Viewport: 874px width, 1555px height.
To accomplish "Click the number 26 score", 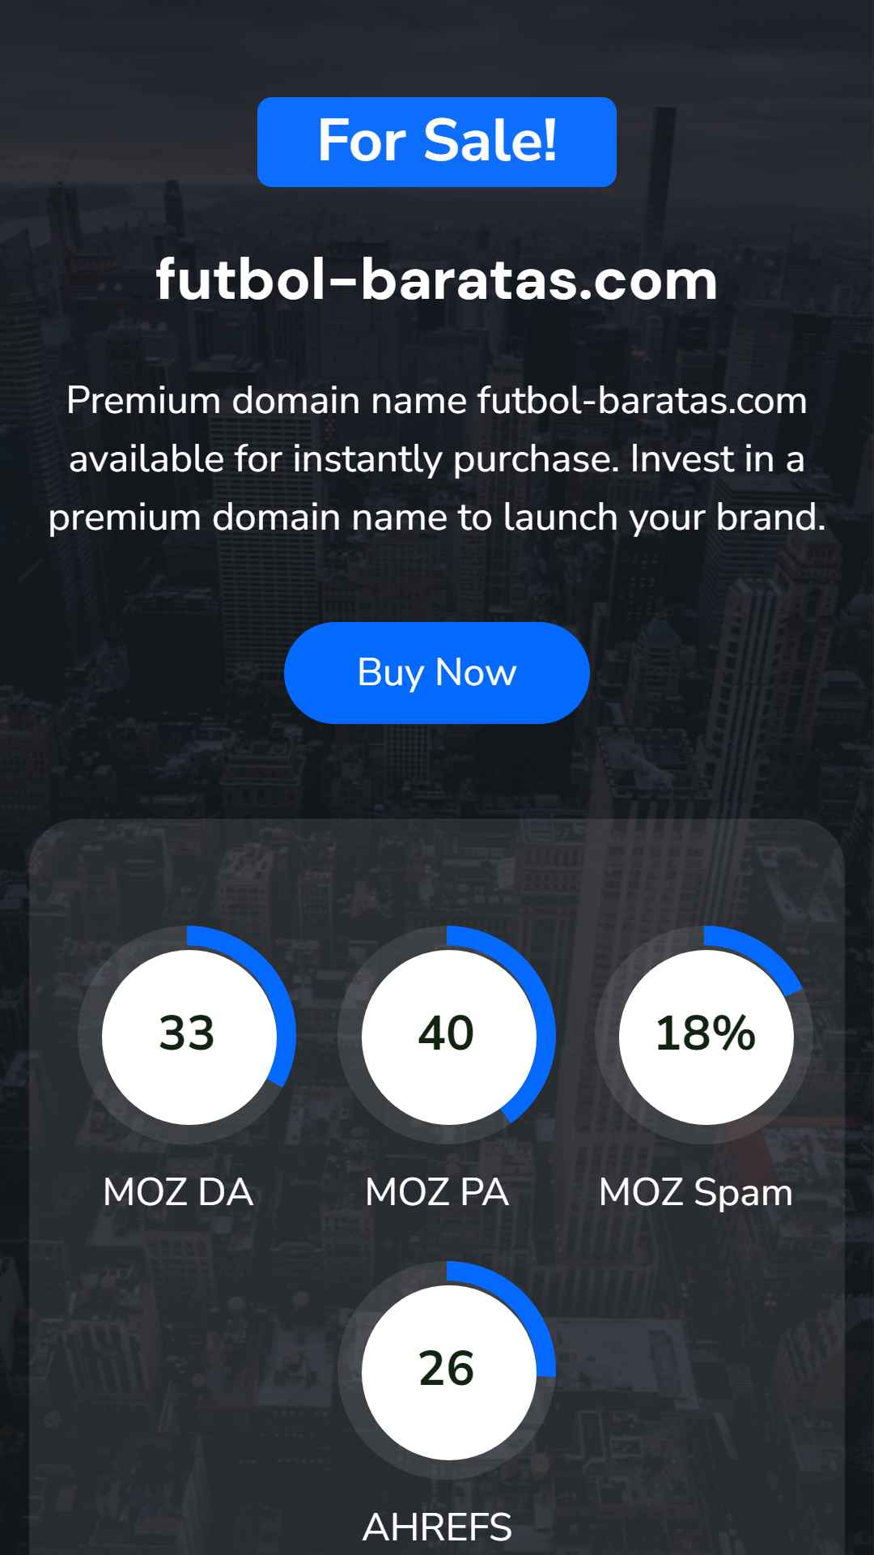I will [x=446, y=1369].
